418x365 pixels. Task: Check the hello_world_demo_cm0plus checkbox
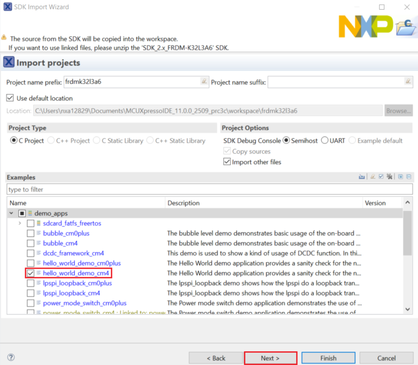click(30, 263)
